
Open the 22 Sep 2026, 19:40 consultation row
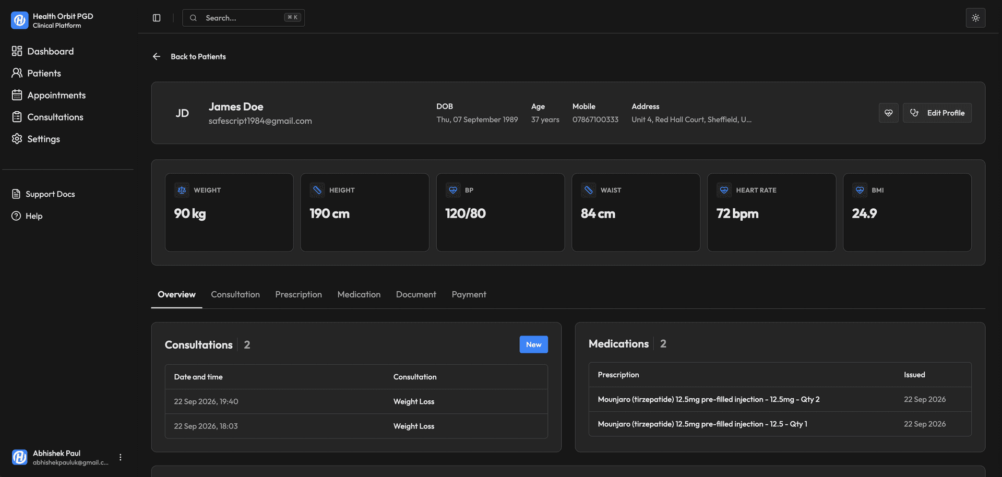pyautogui.click(x=356, y=401)
